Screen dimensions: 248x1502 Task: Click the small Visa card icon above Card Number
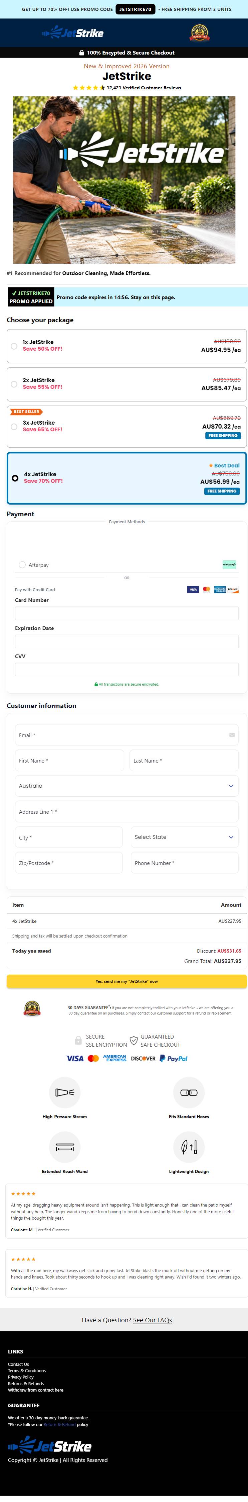click(193, 590)
